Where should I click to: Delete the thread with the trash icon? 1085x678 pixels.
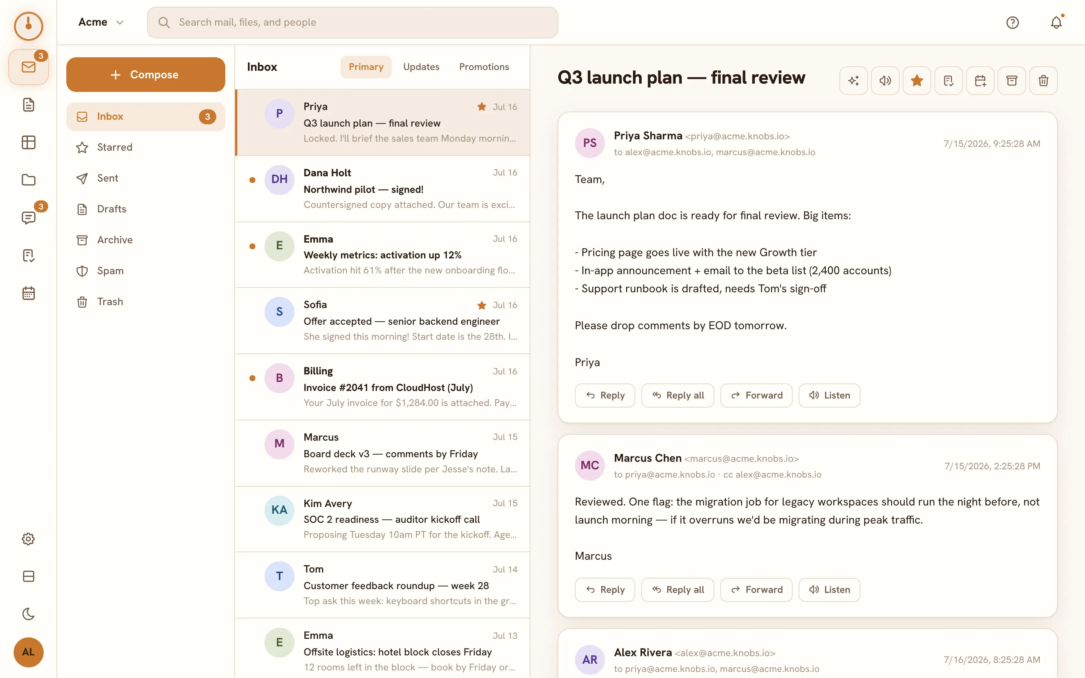[x=1043, y=81]
